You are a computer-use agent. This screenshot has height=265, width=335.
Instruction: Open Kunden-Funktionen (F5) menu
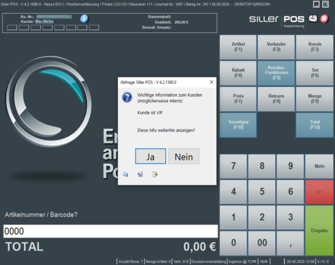276,72
